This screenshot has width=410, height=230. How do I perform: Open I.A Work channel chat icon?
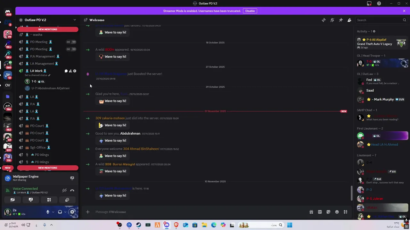pyautogui.click(x=66, y=71)
